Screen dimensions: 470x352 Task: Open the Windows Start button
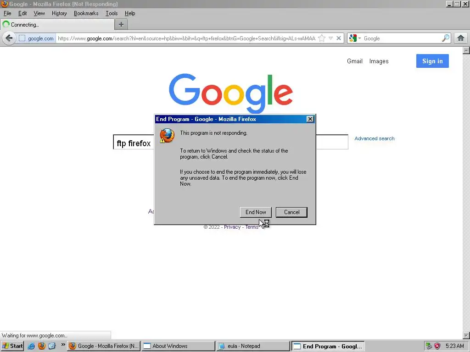[x=12, y=346]
